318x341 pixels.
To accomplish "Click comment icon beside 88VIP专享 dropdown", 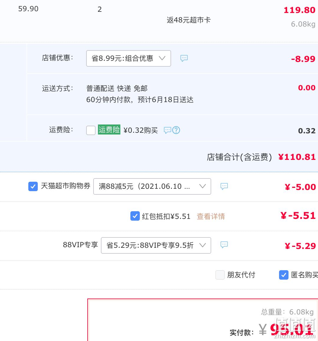I will 224,245.
